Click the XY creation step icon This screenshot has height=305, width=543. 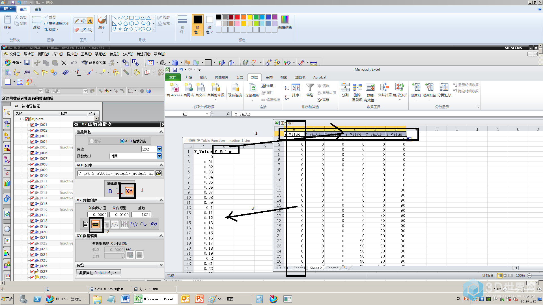point(129,191)
